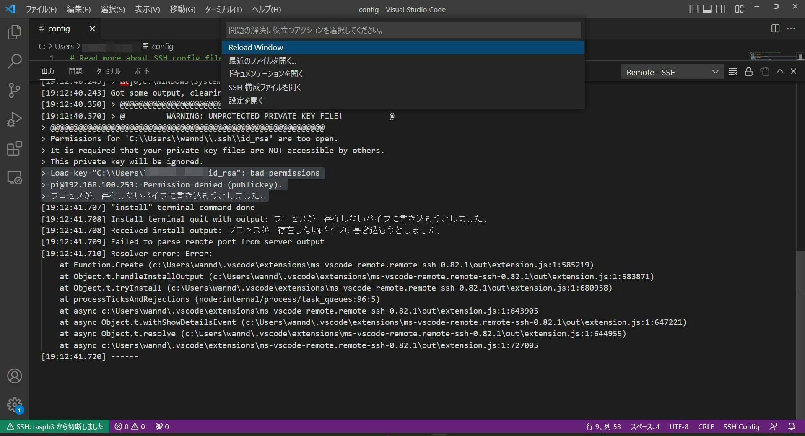
Task: Open the 編集(E) menu
Action: pyautogui.click(x=78, y=9)
